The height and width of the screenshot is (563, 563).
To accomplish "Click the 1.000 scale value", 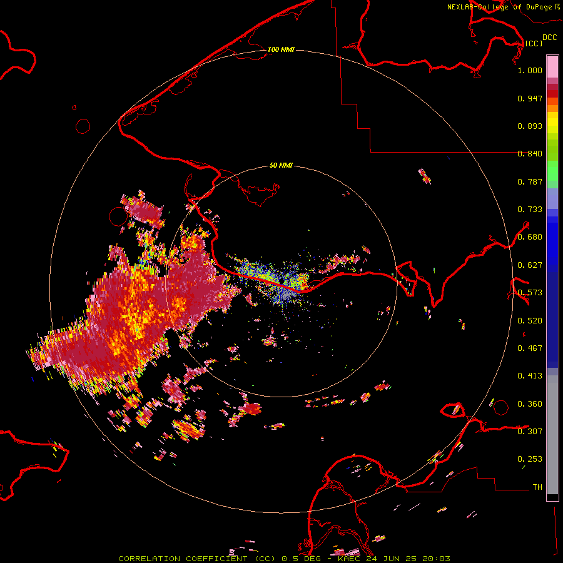I will (530, 70).
